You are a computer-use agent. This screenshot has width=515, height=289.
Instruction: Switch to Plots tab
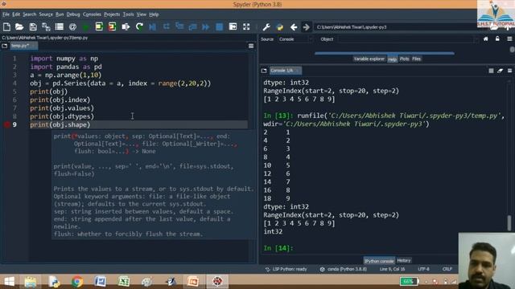(x=404, y=59)
